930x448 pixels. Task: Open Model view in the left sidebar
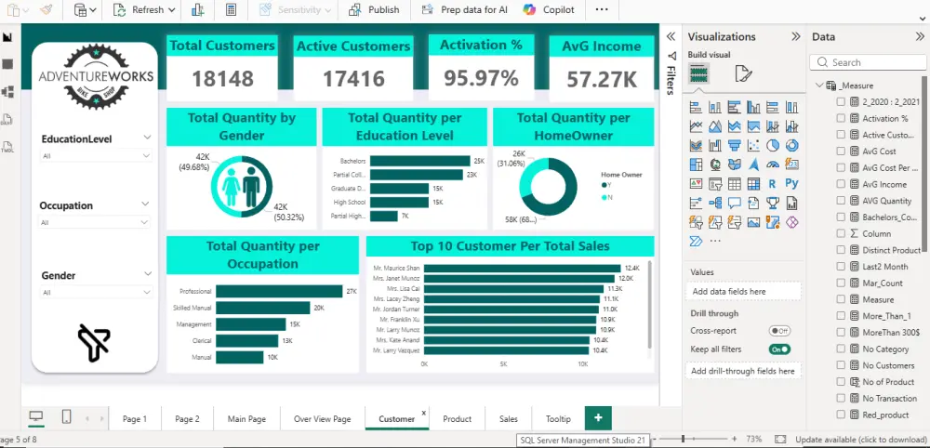point(7,91)
